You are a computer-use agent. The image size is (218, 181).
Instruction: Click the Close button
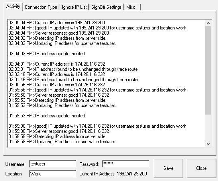click(201, 168)
